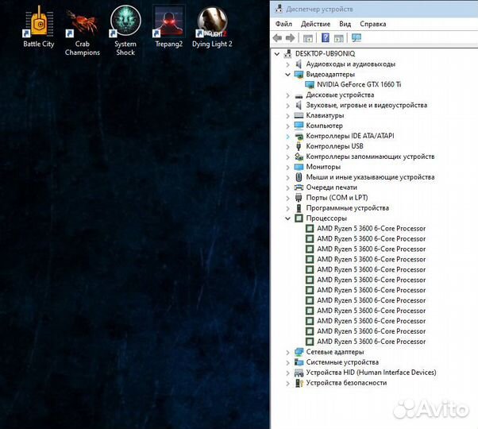Click the drive icon beside Дисковые устройства
The image size is (478, 429).
[299, 95]
